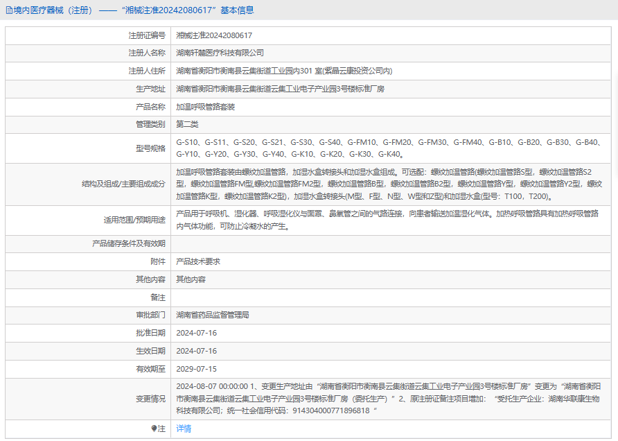The image size is (618, 441).
Task: Select product name 加温呼吸管路套装
Action: [206, 107]
